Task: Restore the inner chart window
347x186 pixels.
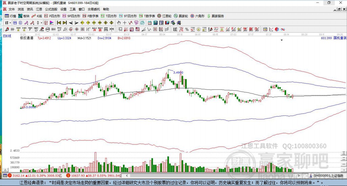Action: pyautogui.click(x=339, y=9)
